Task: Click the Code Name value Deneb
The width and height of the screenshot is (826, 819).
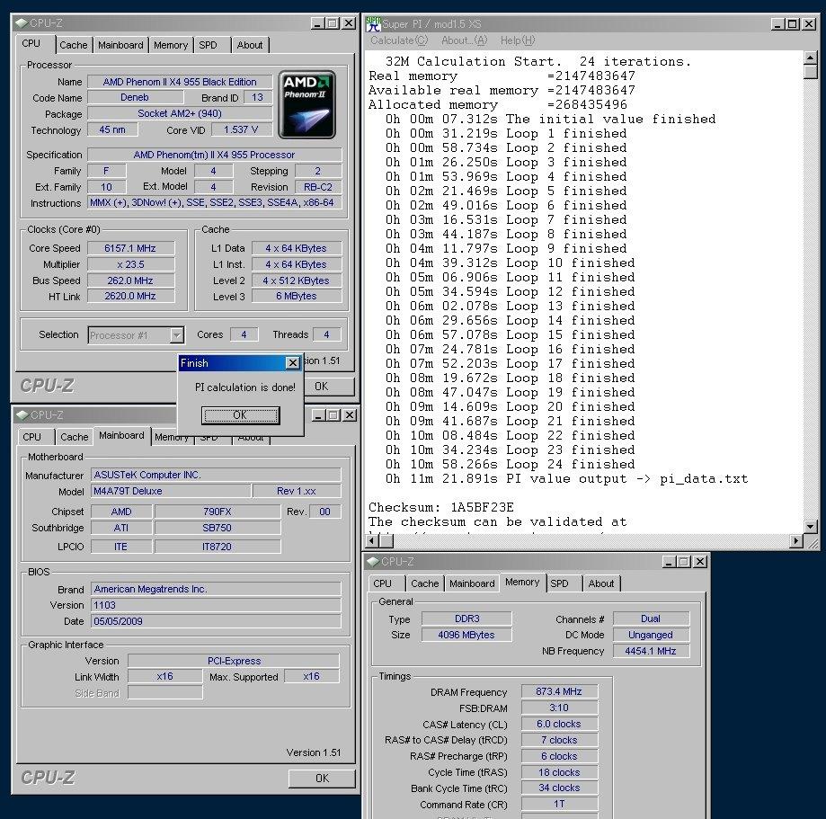Action: coord(135,97)
